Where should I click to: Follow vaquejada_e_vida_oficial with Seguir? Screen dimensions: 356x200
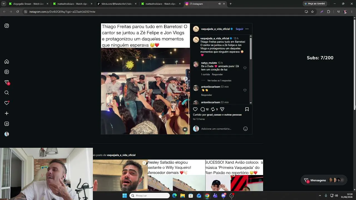tap(239, 29)
